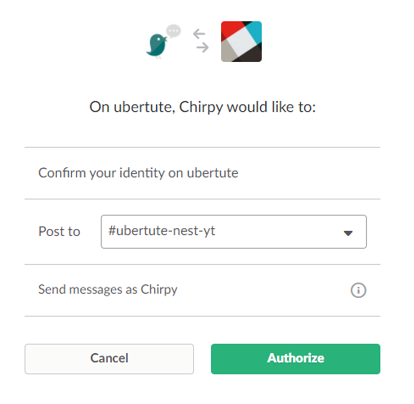Select the #ubertute-nest-yt channel text
Screen dimensions: 414x404
[162, 231]
